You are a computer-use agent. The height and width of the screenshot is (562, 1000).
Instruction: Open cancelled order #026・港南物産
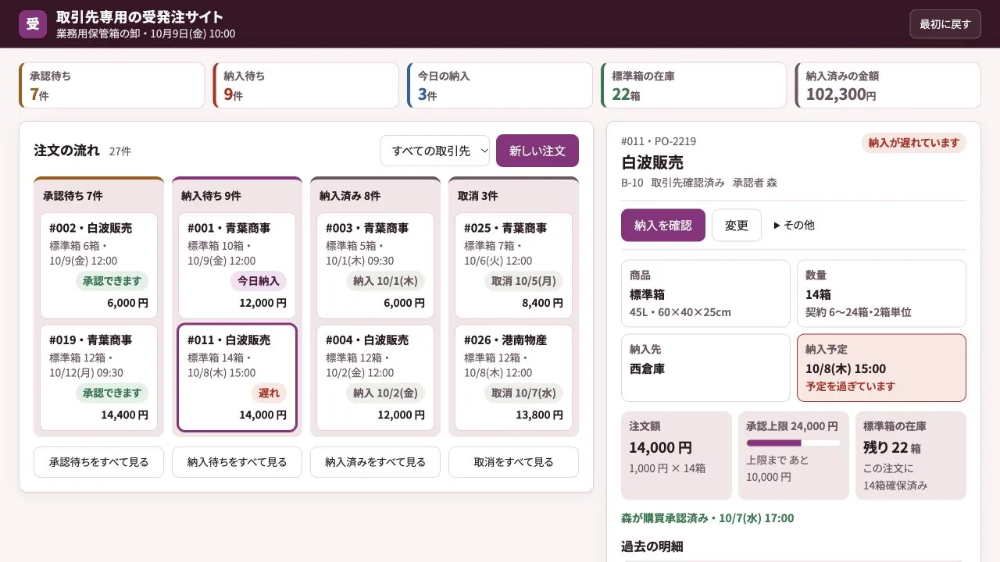pos(513,378)
